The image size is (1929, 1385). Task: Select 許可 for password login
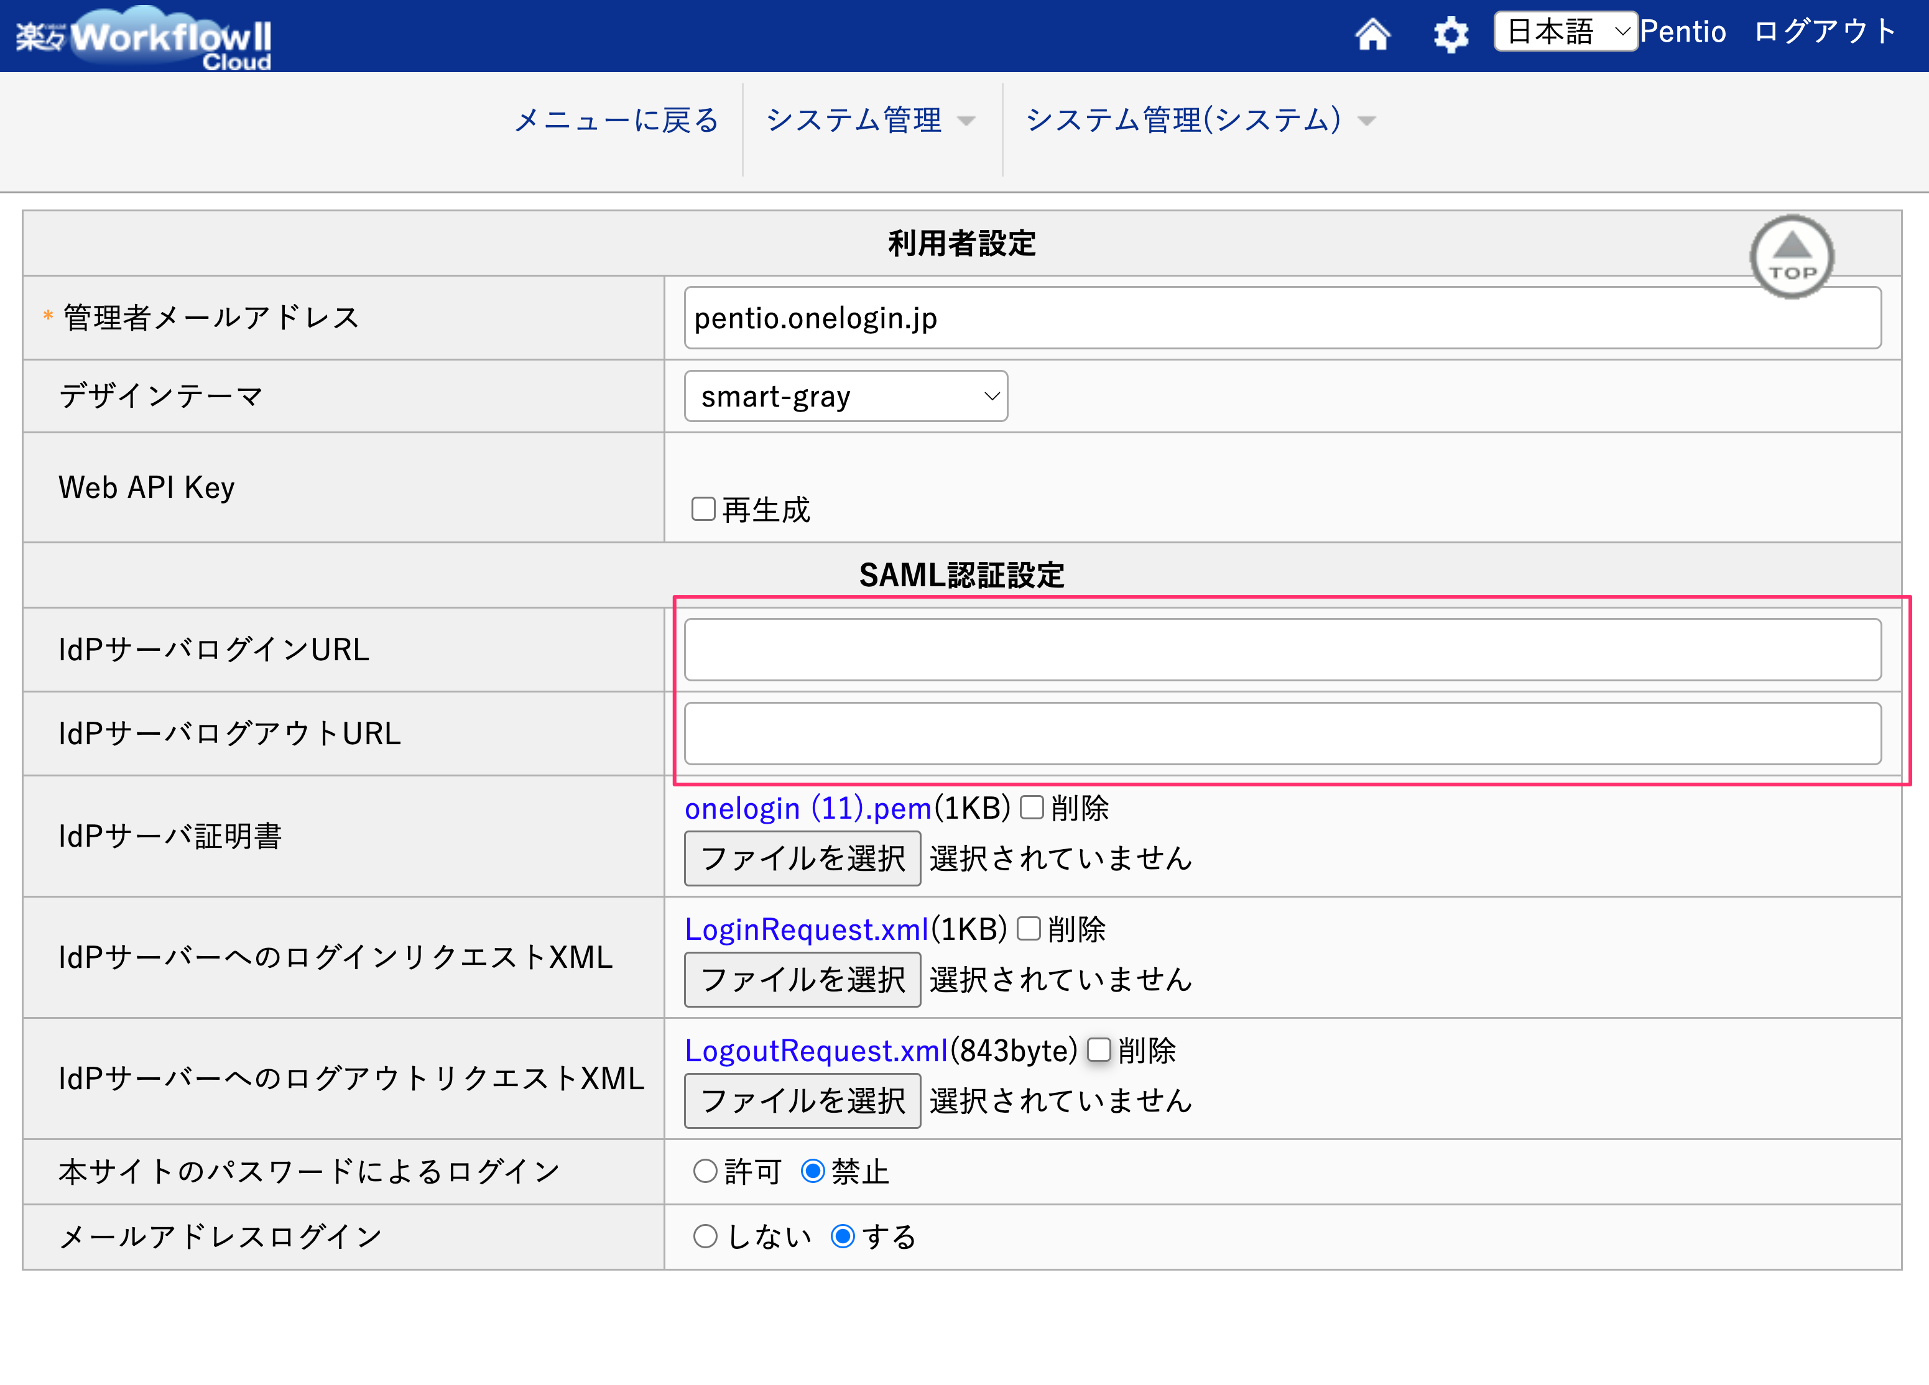pyautogui.click(x=705, y=1172)
